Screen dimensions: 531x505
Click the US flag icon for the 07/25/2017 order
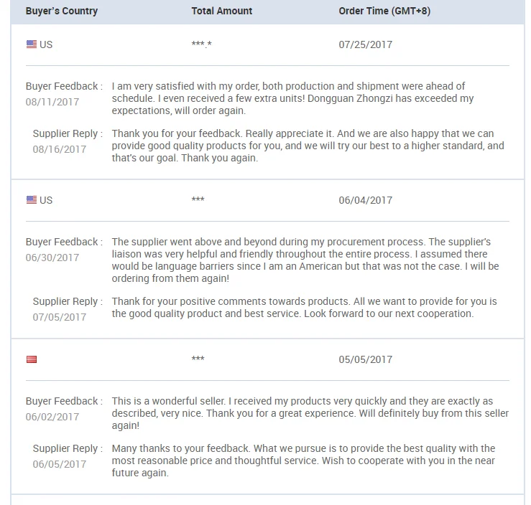32,44
